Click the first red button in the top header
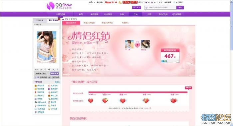Screen dimensions: 233x126 pos(126,2)
